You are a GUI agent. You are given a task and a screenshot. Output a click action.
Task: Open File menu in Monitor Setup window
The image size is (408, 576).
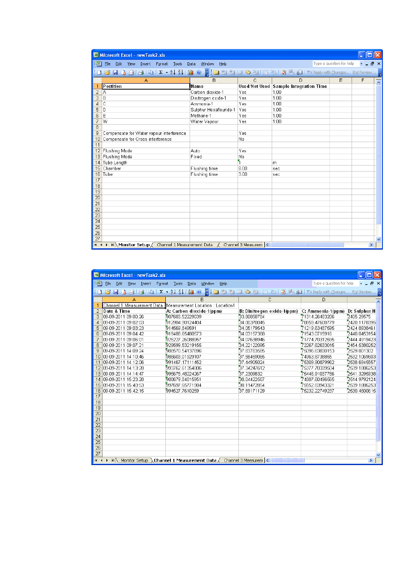click(x=108, y=64)
